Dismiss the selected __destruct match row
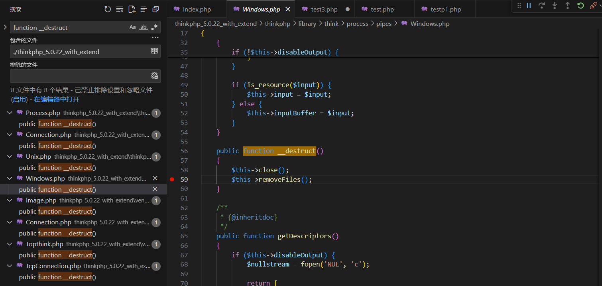This screenshot has height=286, width=602. click(155, 189)
